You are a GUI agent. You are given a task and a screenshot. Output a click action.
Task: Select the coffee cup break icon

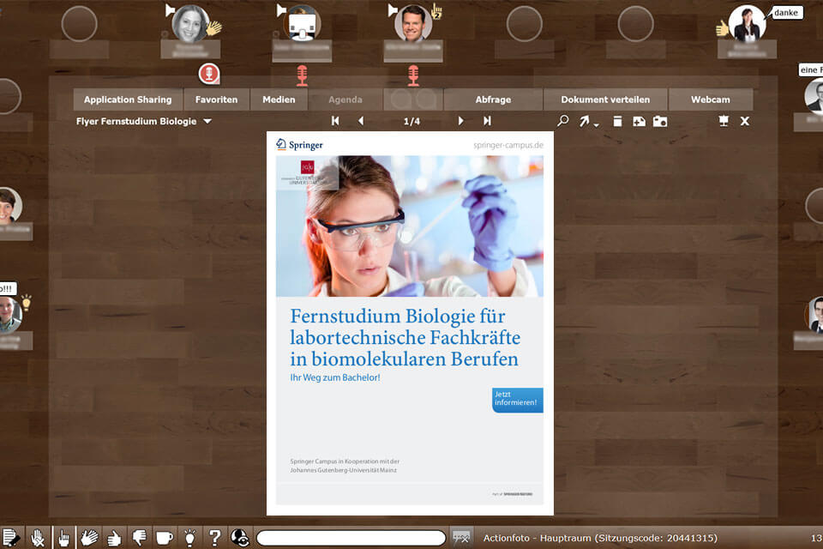pos(164,538)
